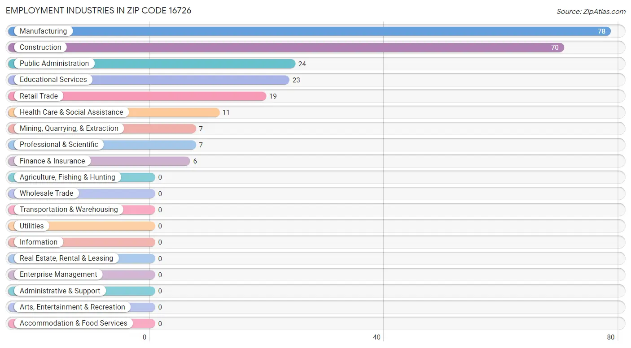Click the value 78 on Manufacturing bar
The image size is (631, 348).
point(601,31)
